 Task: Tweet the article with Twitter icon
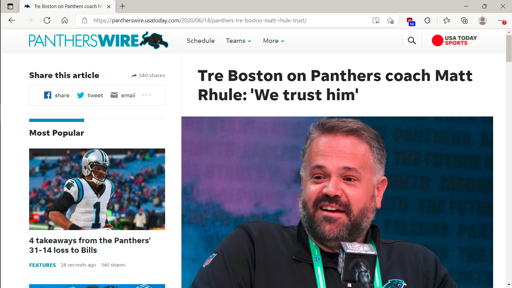pos(81,95)
